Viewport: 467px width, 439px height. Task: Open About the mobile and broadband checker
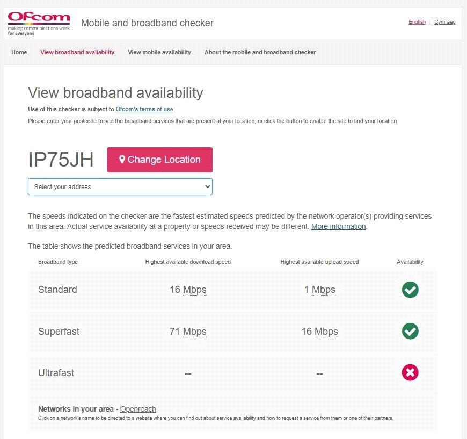click(x=260, y=53)
